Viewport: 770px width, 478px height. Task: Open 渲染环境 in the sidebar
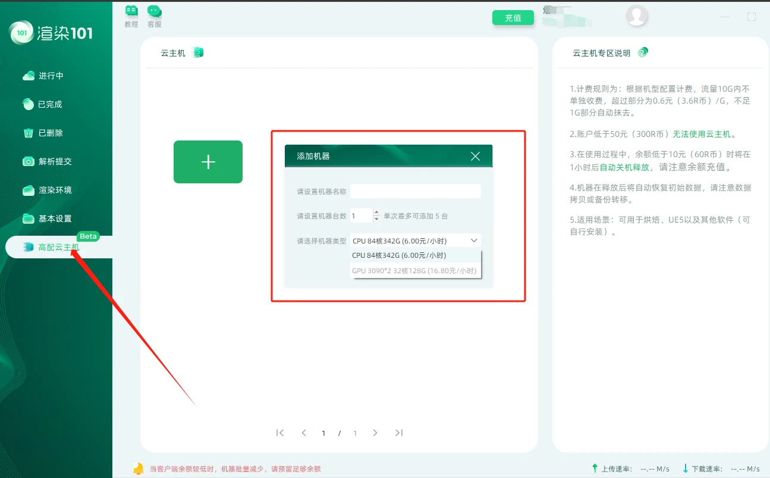(47, 190)
